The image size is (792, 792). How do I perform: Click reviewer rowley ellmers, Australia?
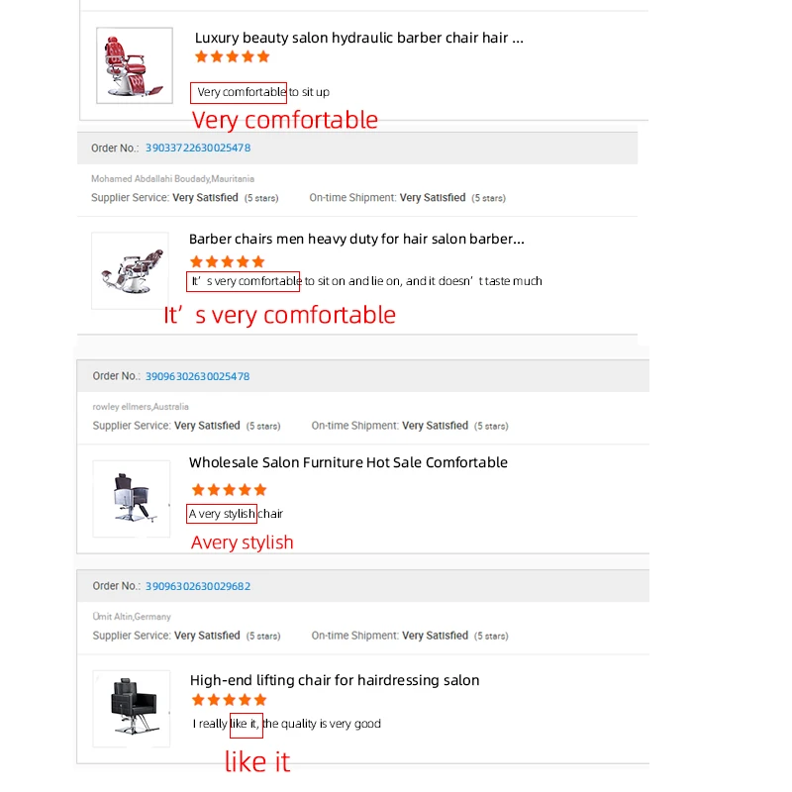point(141,407)
